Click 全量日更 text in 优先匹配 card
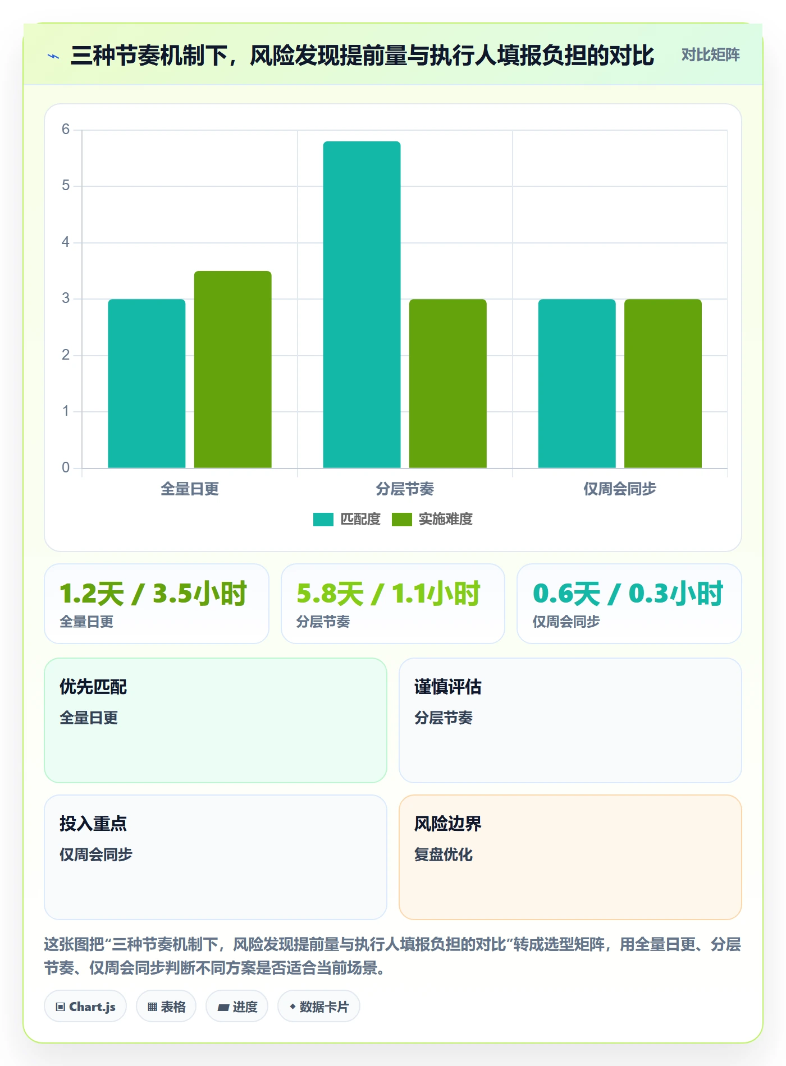Image resolution: width=786 pixels, height=1066 pixels. point(89,718)
